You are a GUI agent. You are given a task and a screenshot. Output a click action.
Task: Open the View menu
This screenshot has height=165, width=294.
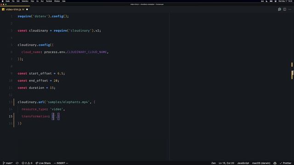click(33, 1)
